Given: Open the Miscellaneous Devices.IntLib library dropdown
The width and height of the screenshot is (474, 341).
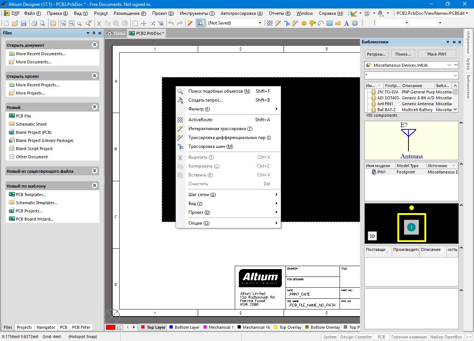Looking at the screenshot, I should (449, 65).
